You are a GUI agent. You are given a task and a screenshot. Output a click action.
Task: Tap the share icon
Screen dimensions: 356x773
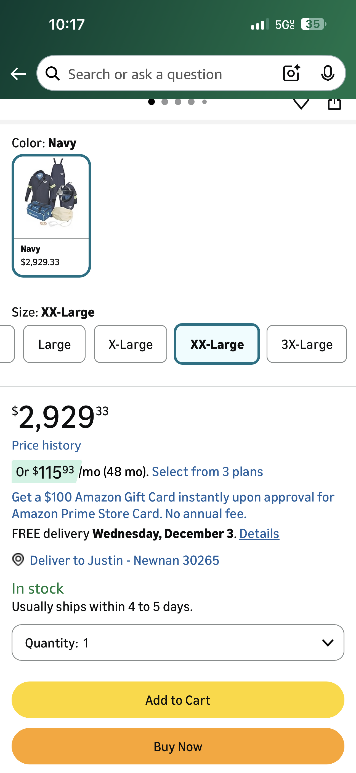tap(334, 104)
